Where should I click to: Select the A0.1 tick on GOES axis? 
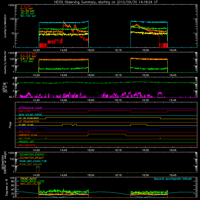pos(11,97)
